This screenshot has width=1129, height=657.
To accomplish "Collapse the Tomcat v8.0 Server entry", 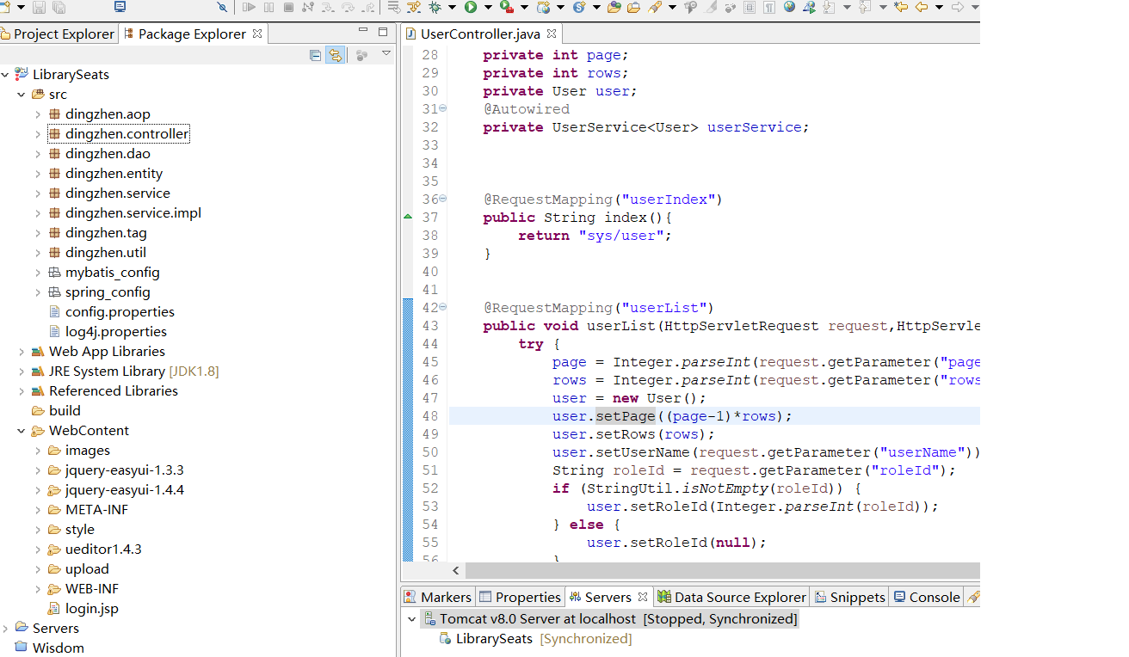I will point(412,619).
